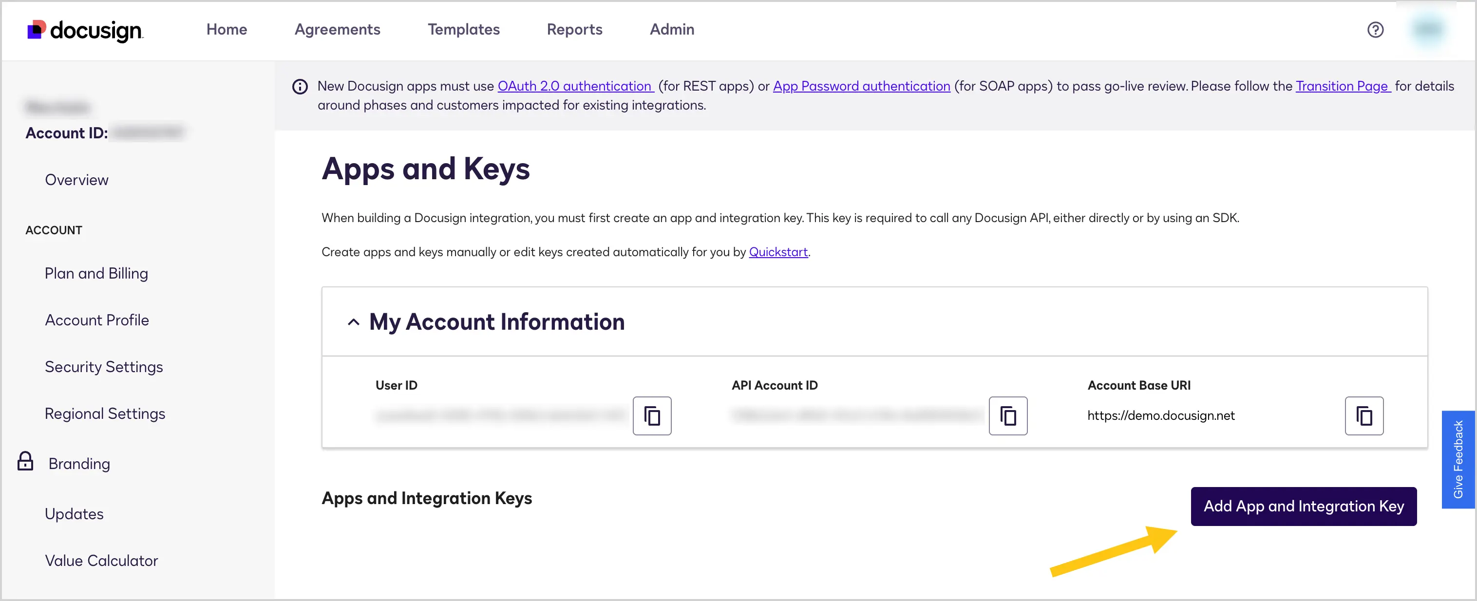Click the Branding lock icon
Image resolution: width=1477 pixels, height=601 pixels.
[x=25, y=461]
